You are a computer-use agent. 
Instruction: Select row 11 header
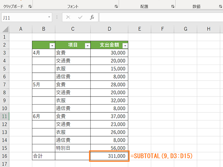pos(4,117)
